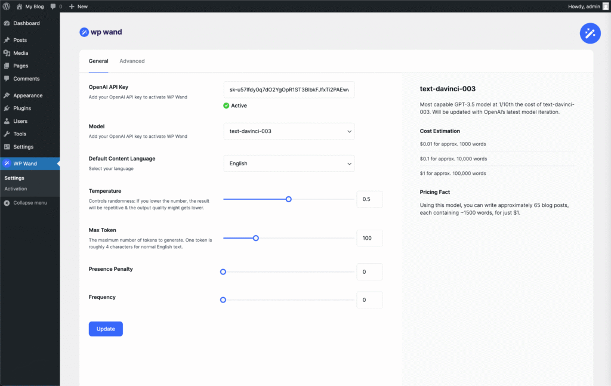
Task: Click the Update button
Action: 106,329
